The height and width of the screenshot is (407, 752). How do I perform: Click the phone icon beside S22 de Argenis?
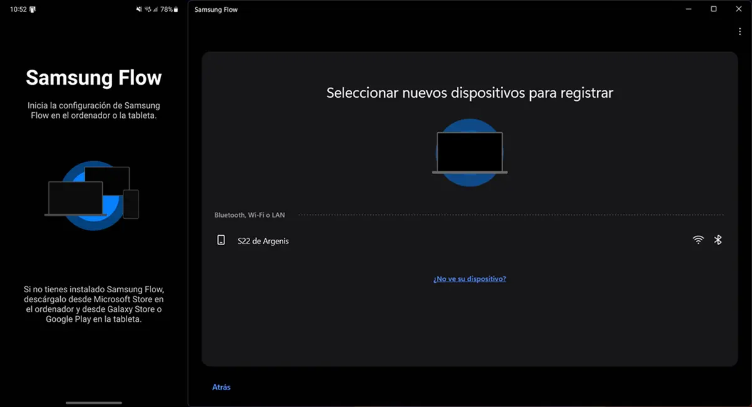pos(221,240)
